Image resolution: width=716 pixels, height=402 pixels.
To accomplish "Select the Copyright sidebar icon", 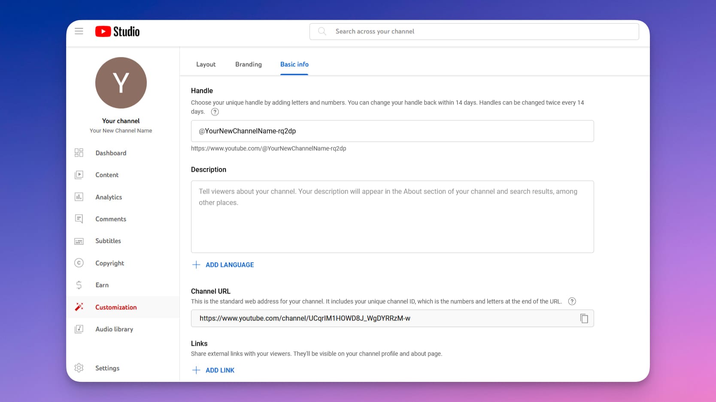I will pos(79,263).
